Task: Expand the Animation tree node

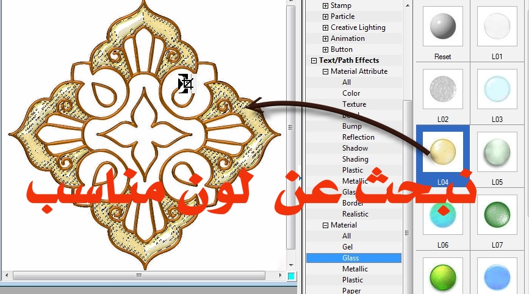Action: click(325, 38)
